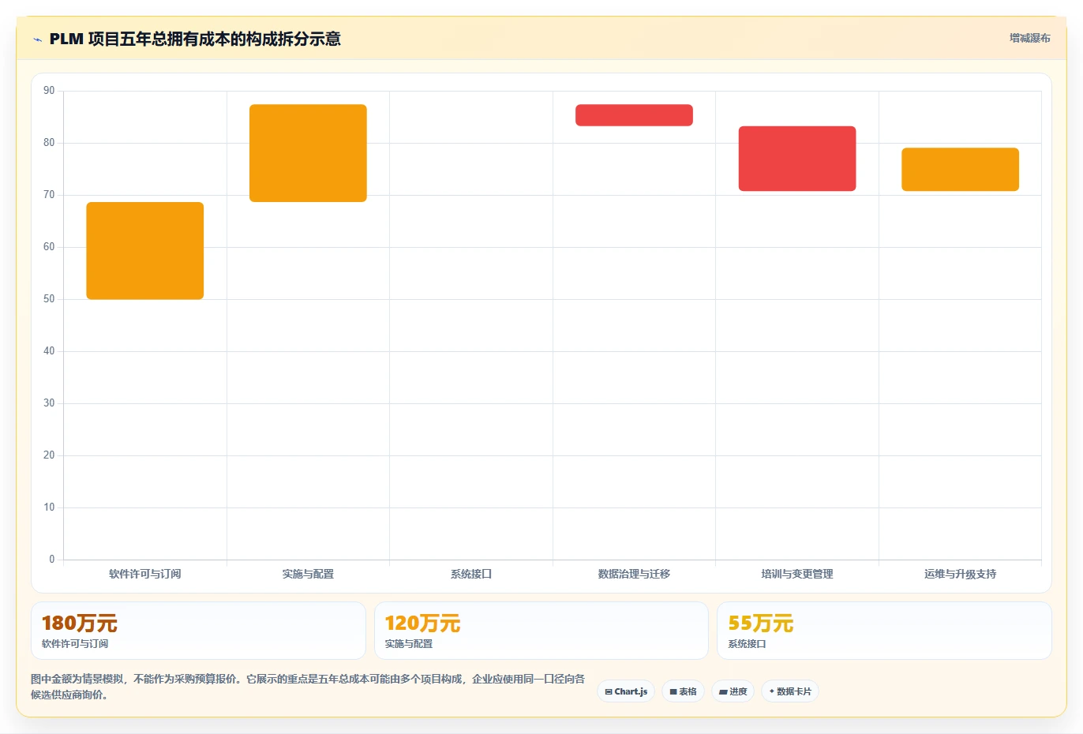Select the Chart.js chip

(x=626, y=691)
